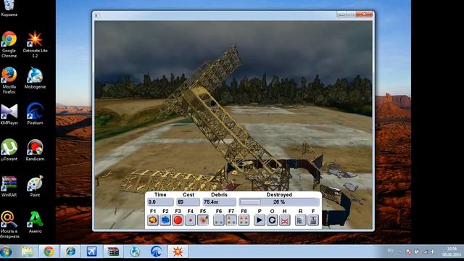Open Piratium desktop shortcut
Viewport: 464px width, 261px height.
35,115
